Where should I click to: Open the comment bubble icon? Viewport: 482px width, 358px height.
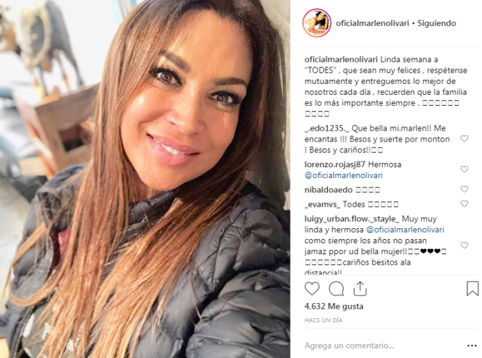point(336,289)
